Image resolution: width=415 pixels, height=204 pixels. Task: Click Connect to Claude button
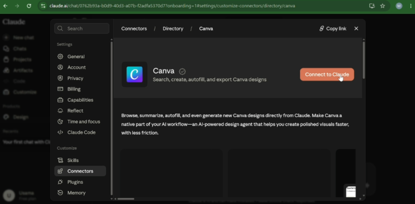pyautogui.click(x=327, y=74)
